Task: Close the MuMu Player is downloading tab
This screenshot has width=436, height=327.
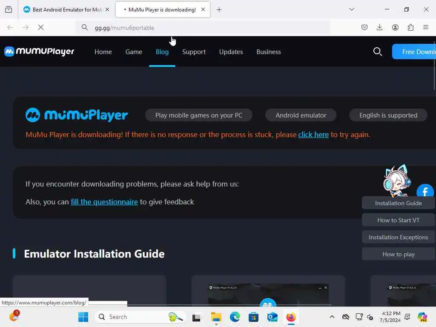Action: pyautogui.click(x=203, y=9)
